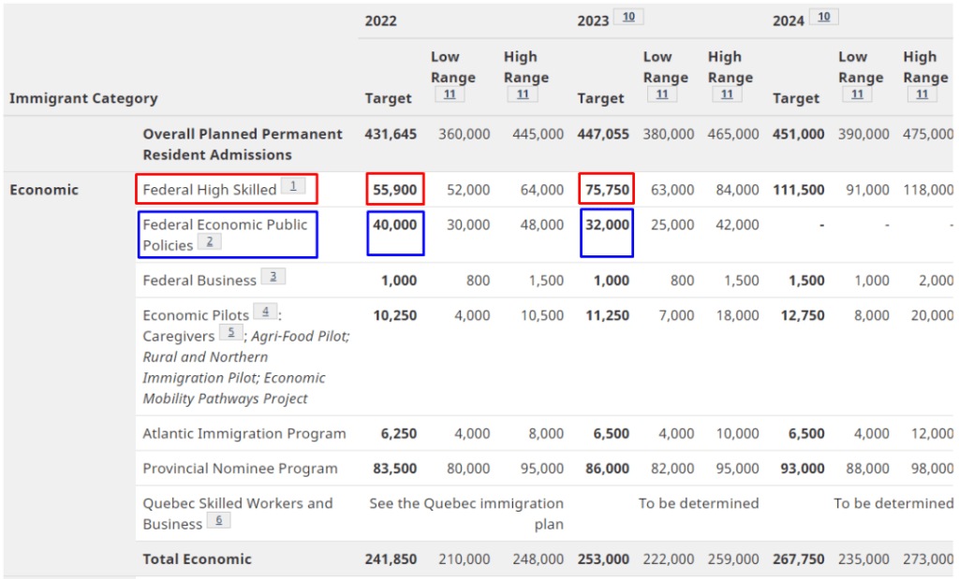This screenshot has width=959, height=579.
Task: Follow footnote 11 under 2024 High Range
Action: tap(922, 94)
